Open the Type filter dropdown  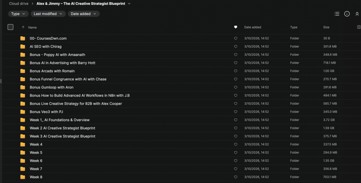click(x=18, y=14)
